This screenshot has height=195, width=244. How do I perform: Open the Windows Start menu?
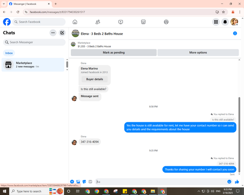point(4,191)
